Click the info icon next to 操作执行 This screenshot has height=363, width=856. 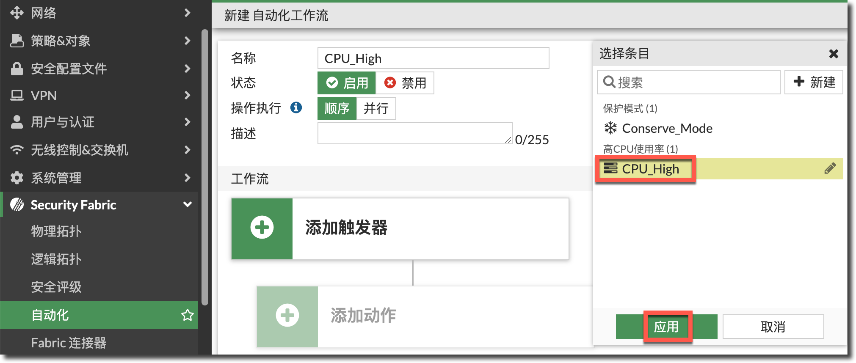coord(296,108)
